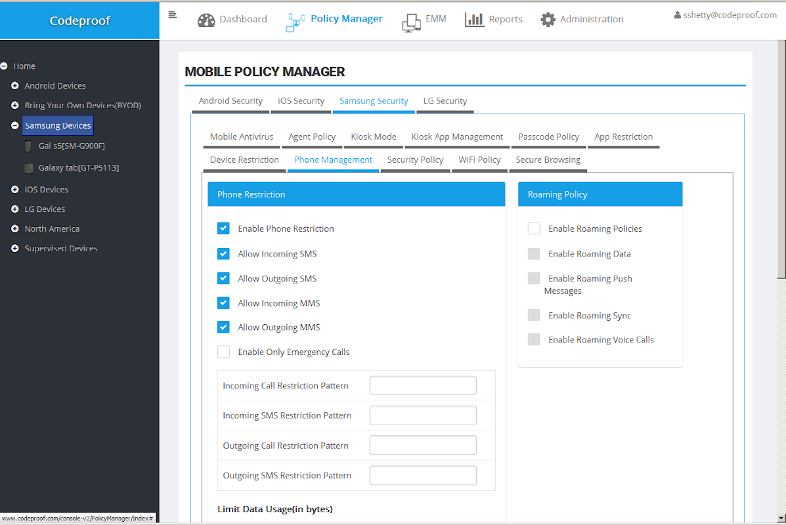Click Incoming SMS Restriction Pattern field
786x525 pixels.
[423, 415]
